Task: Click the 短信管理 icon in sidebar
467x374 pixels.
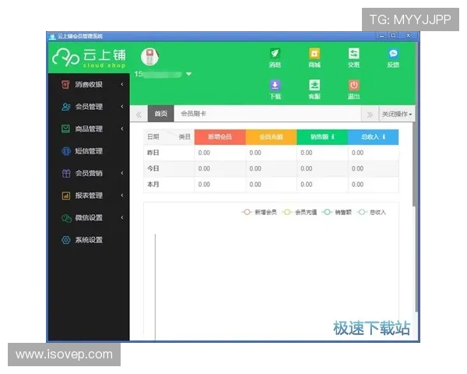Action: tap(66, 151)
